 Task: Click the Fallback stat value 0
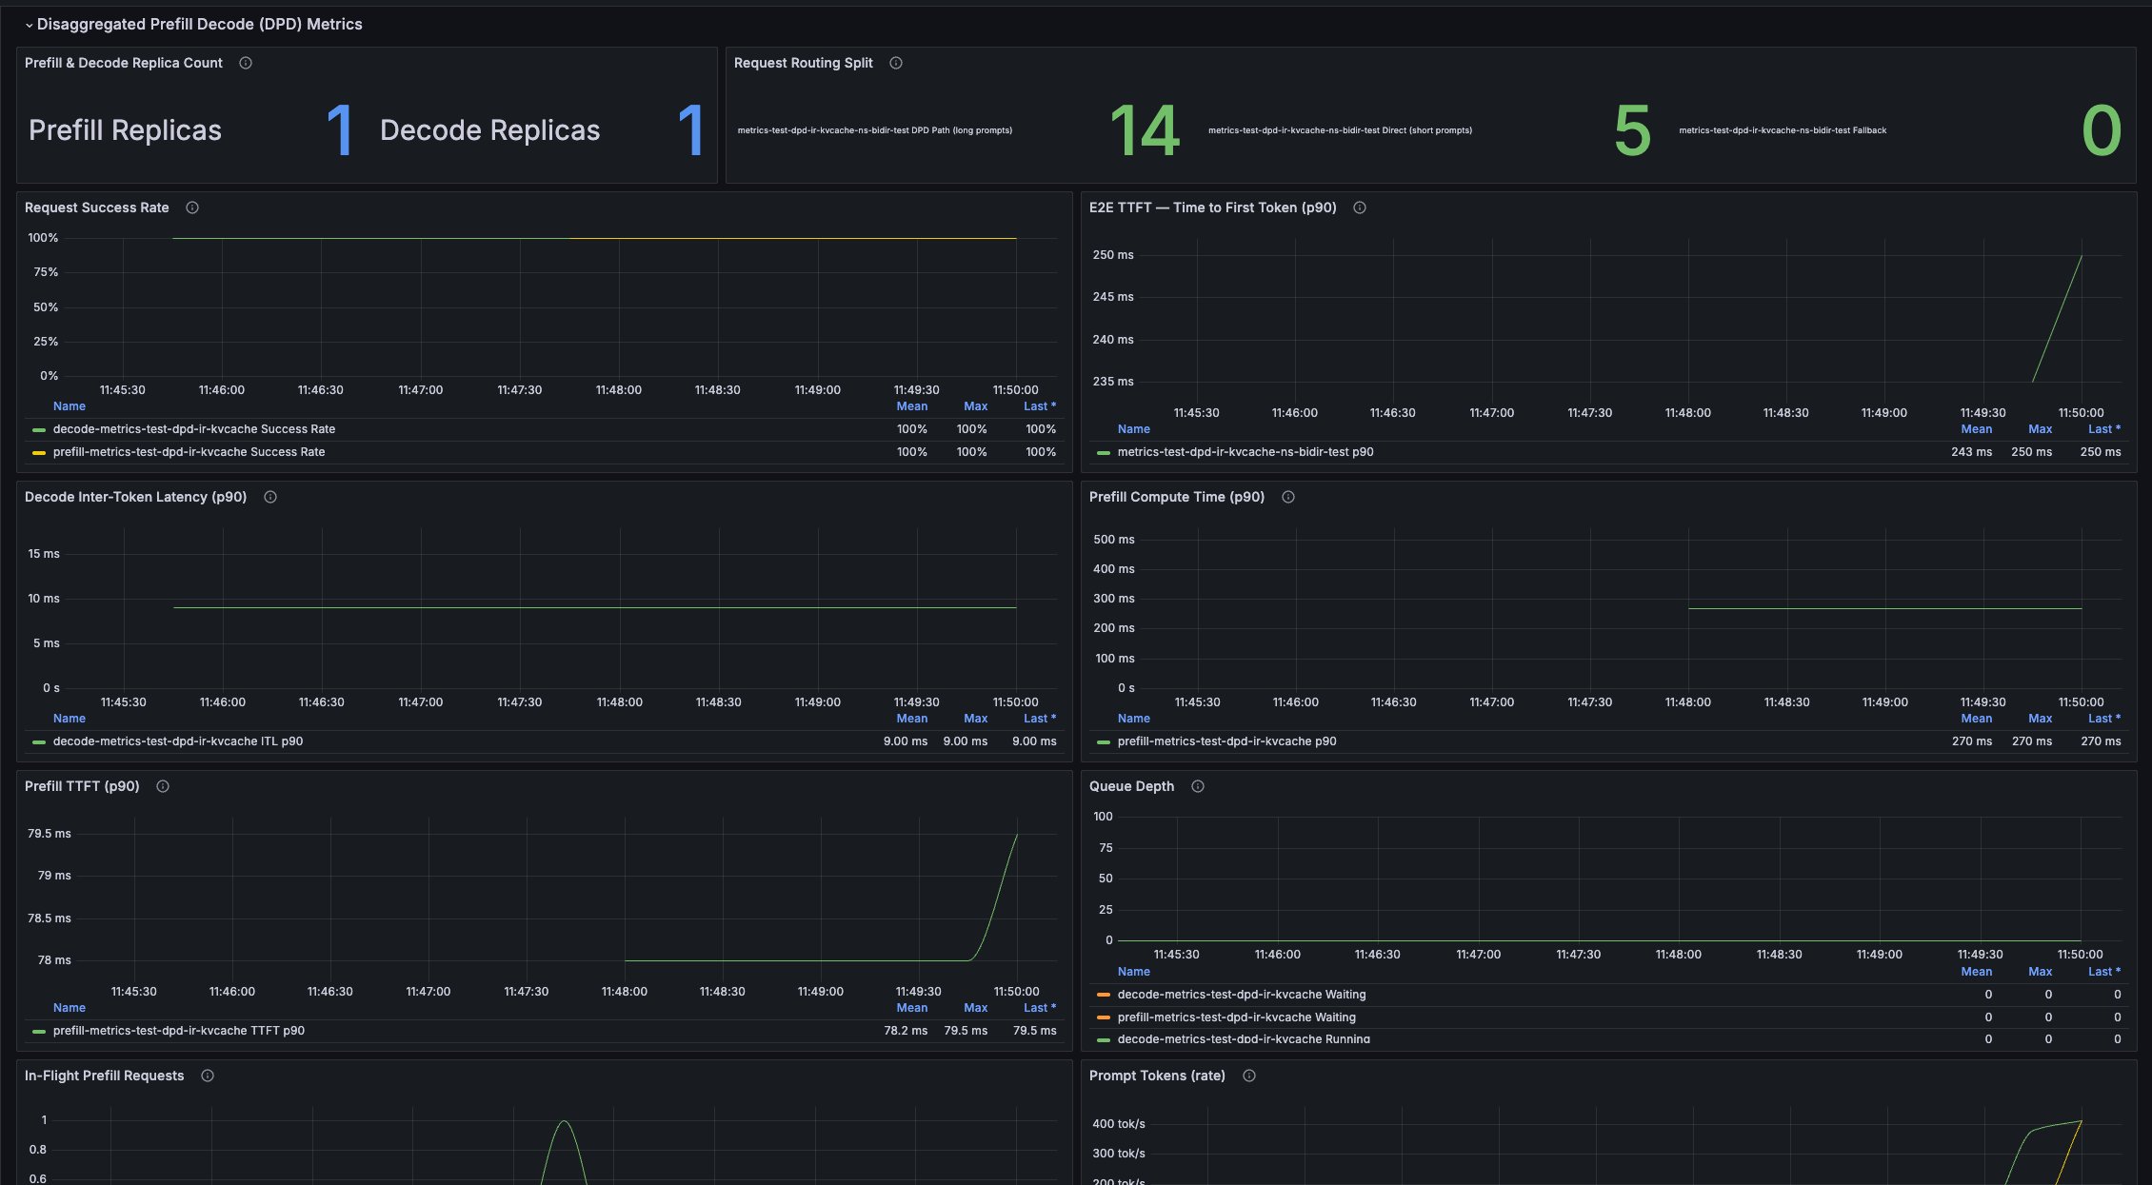[x=2102, y=130]
